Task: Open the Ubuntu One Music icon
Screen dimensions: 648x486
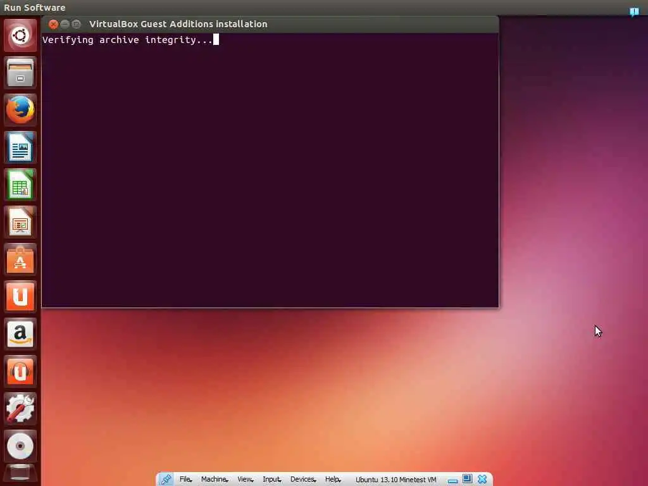Action: (x=20, y=371)
